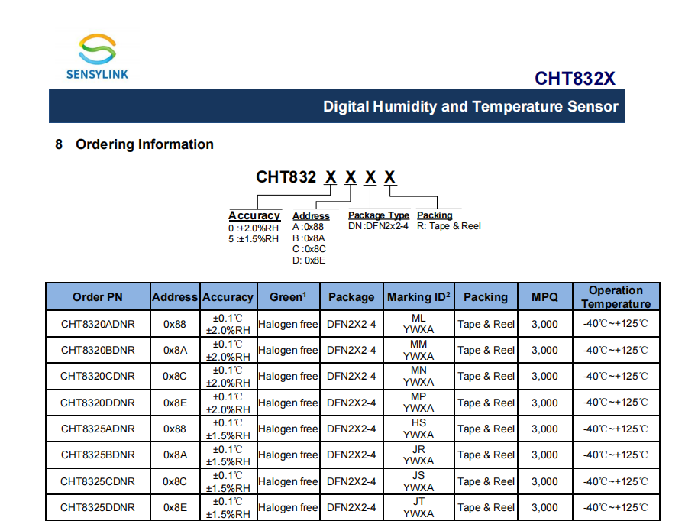Select the CHT8325DDNR part number cell
The height and width of the screenshot is (521, 685).
98,507
